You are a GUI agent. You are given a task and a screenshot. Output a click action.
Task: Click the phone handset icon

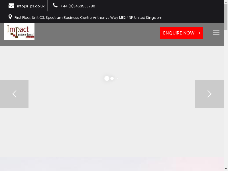[55, 5]
